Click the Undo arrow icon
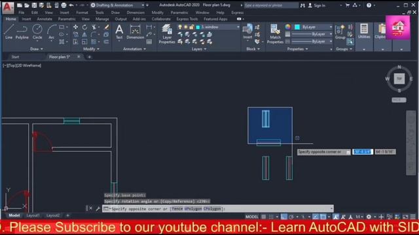Screen dimensions: 419x235 [x=71, y=5]
